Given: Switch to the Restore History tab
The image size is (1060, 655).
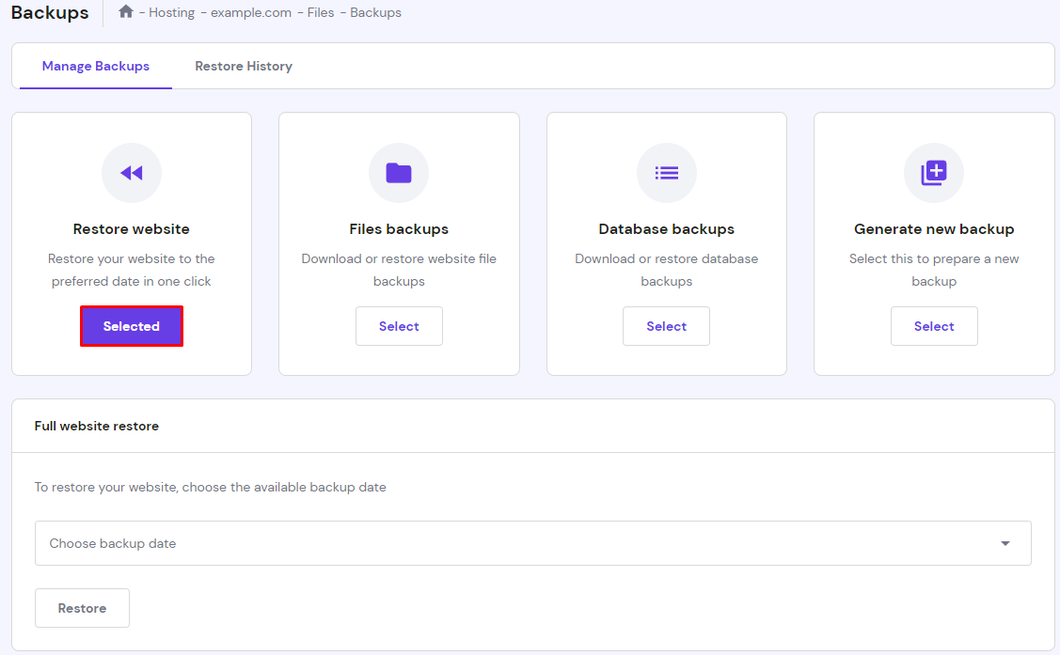Looking at the screenshot, I should tap(243, 66).
